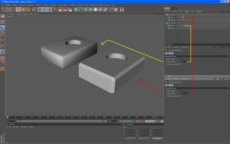This screenshot has width=230, height=144.
Task: Toggle the Z axis lock
Action: tap(49, 10)
